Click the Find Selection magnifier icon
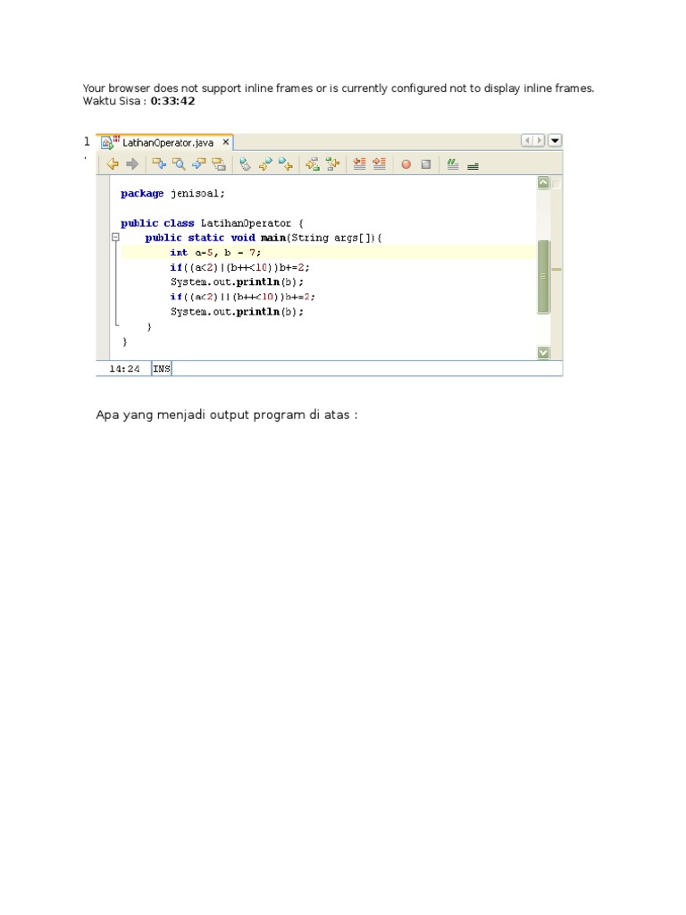The height and width of the screenshot is (915, 686). (x=179, y=164)
